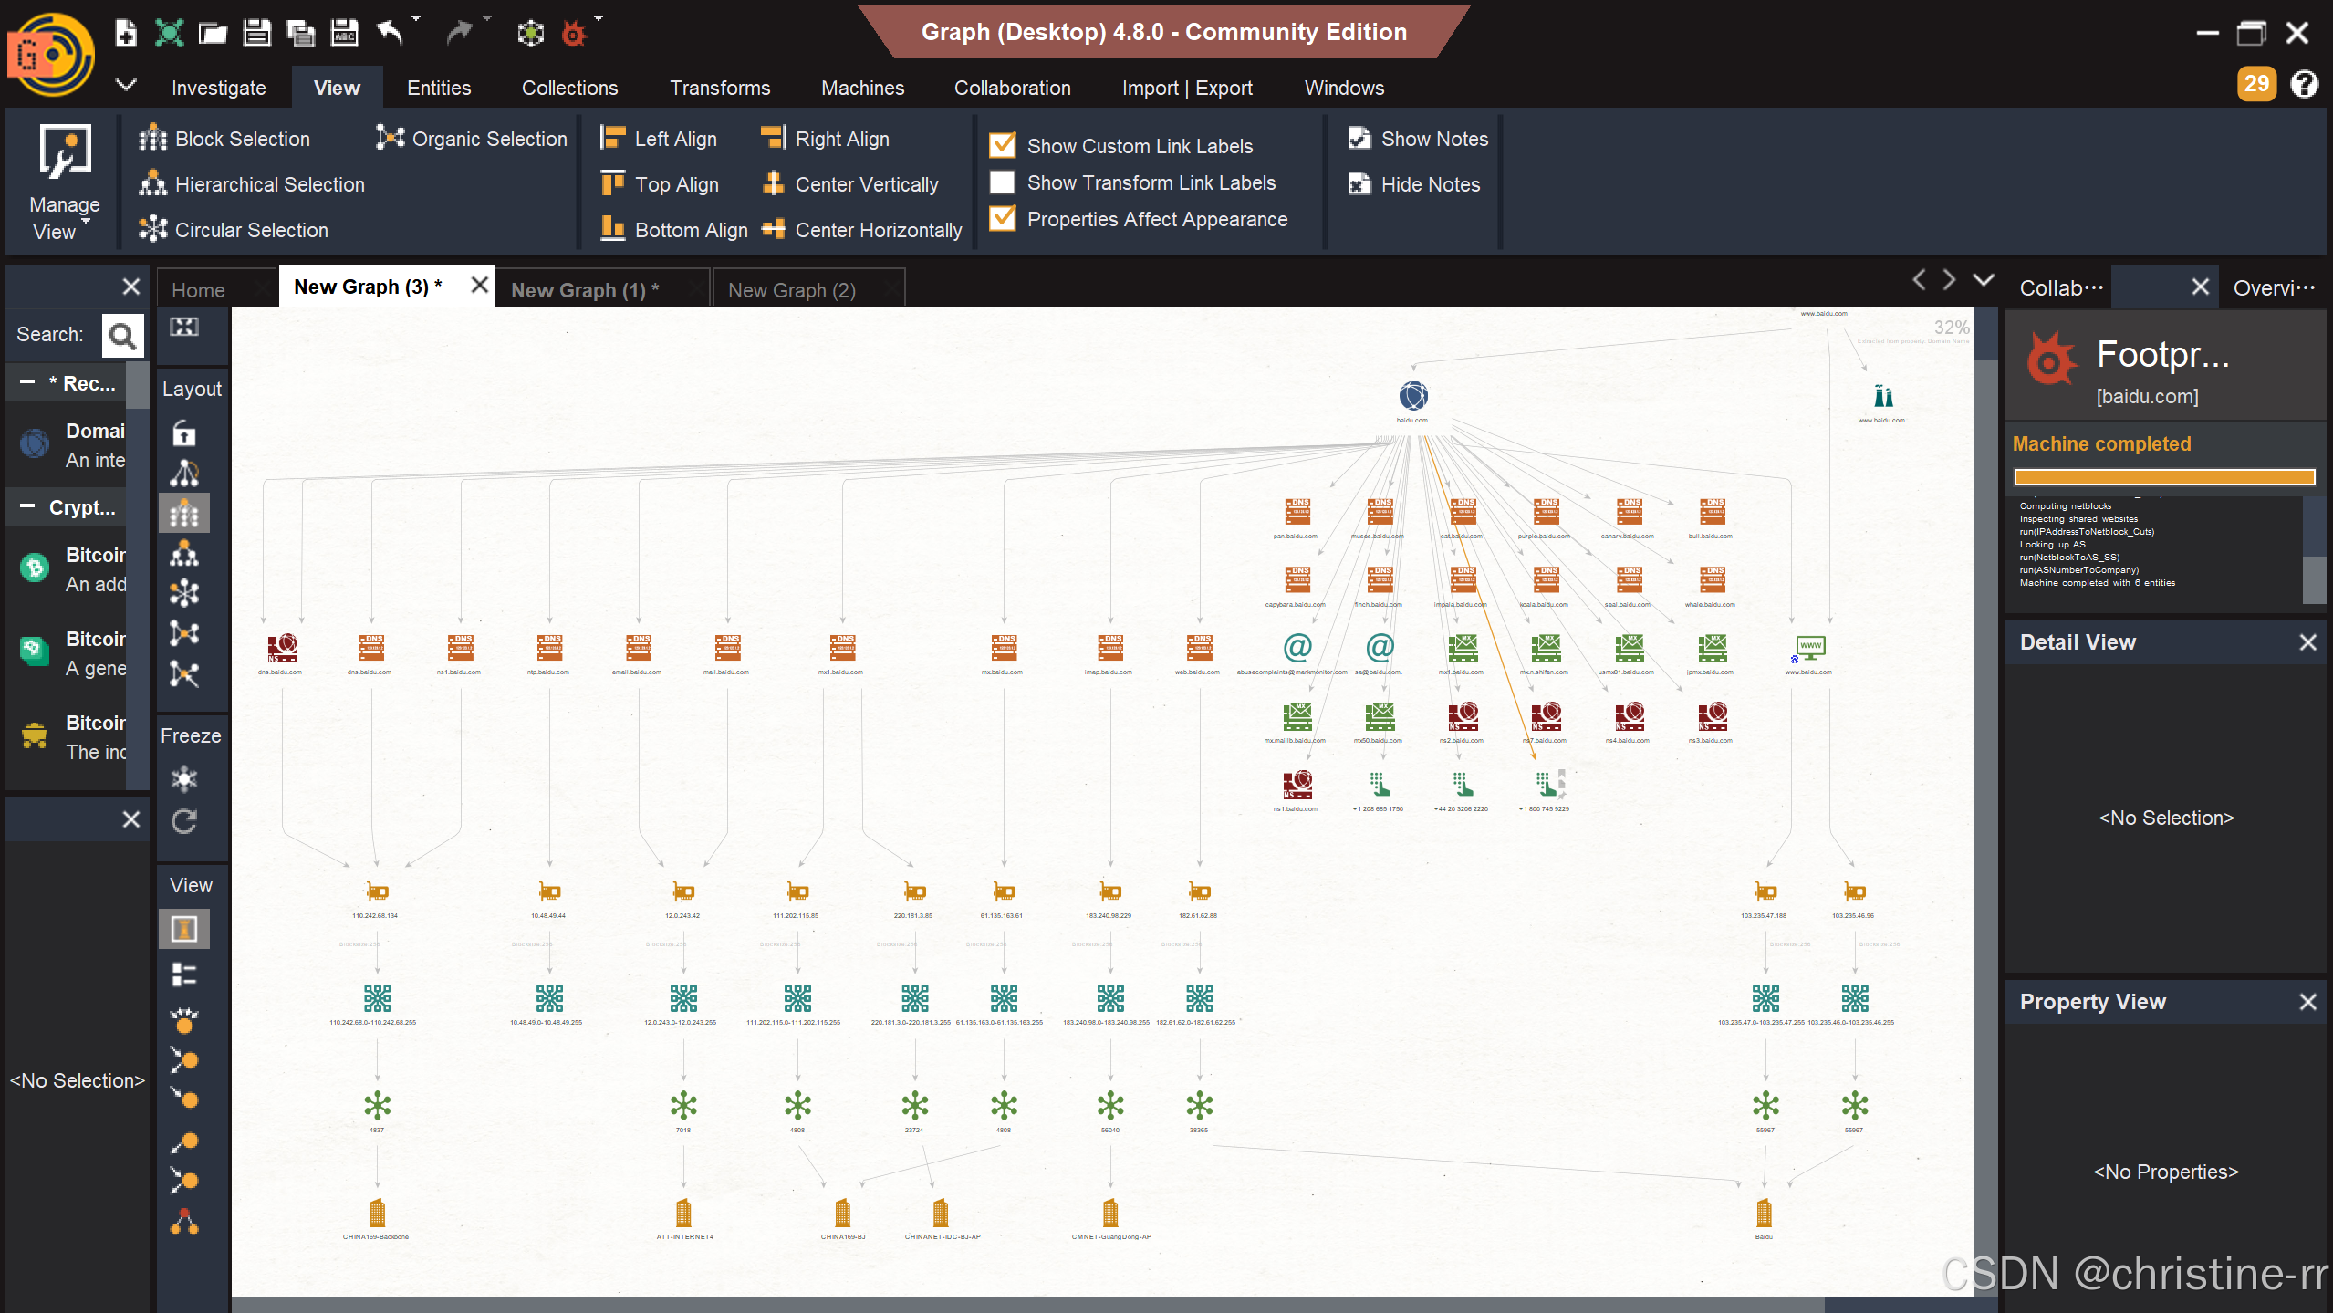Uncheck Show Custom Link Labels

coord(1003,145)
